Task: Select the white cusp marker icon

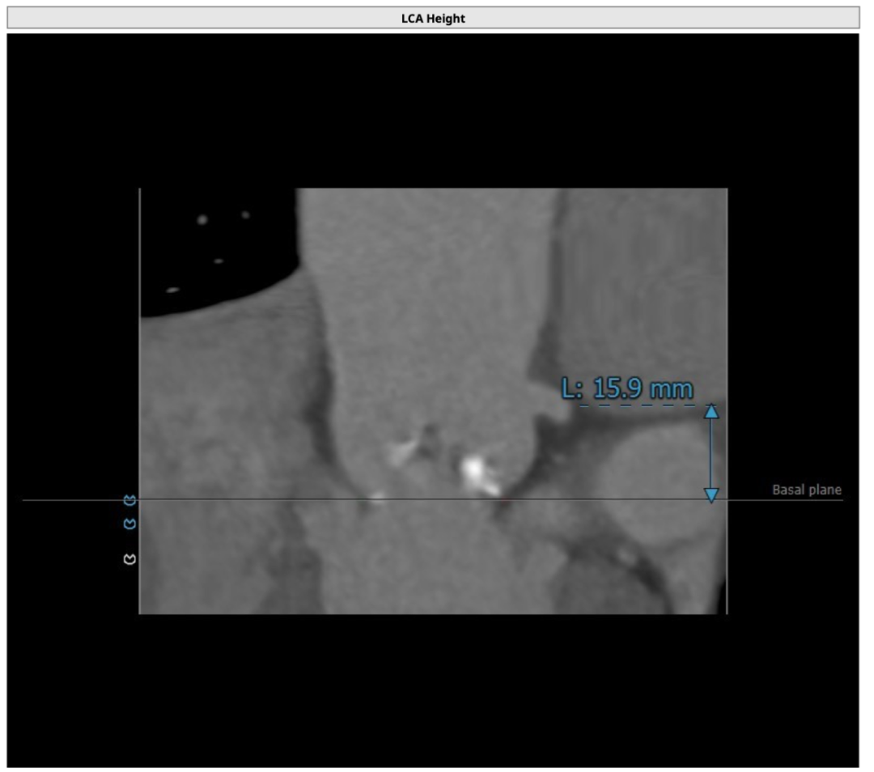Action: [x=129, y=558]
